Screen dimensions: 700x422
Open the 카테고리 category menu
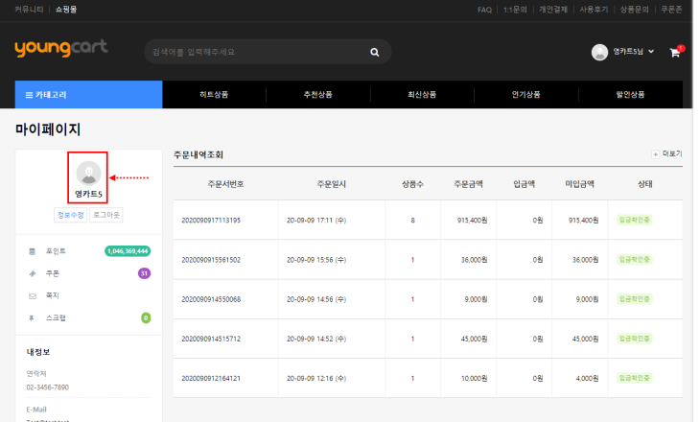click(x=88, y=95)
